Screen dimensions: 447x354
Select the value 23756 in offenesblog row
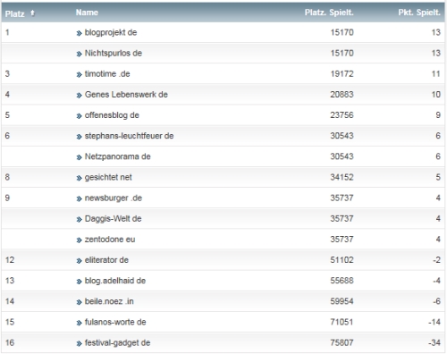[342, 115]
